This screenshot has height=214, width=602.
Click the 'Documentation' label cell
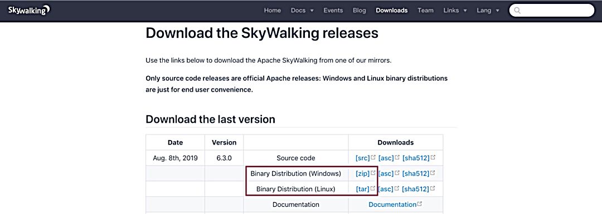[295, 205]
